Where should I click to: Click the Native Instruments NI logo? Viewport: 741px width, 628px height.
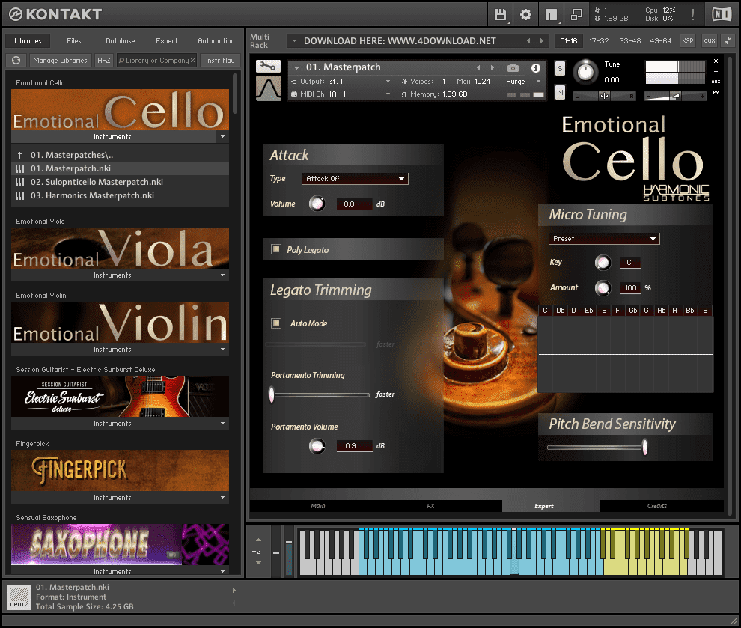click(x=720, y=13)
